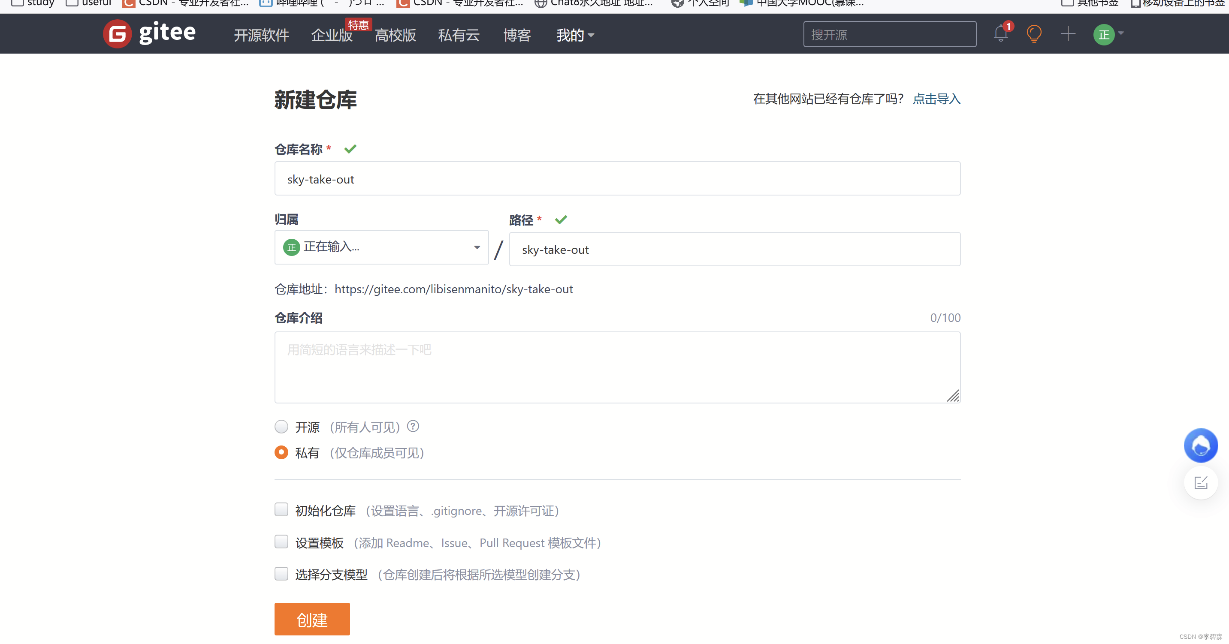Click the 仓库介绍 description text area
Viewport: 1229px width, 644px height.
[617, 367]
